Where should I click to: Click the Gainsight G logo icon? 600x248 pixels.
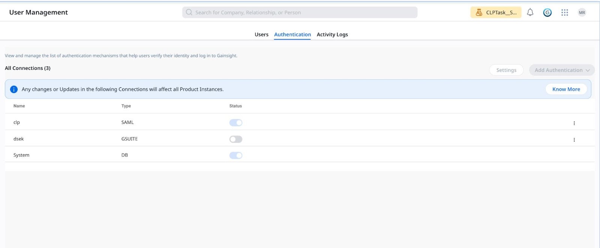547,12
